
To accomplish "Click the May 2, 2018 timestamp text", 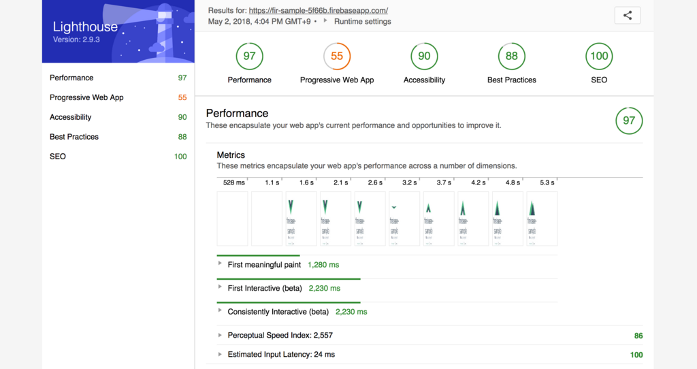I will [x=259, y=21].
